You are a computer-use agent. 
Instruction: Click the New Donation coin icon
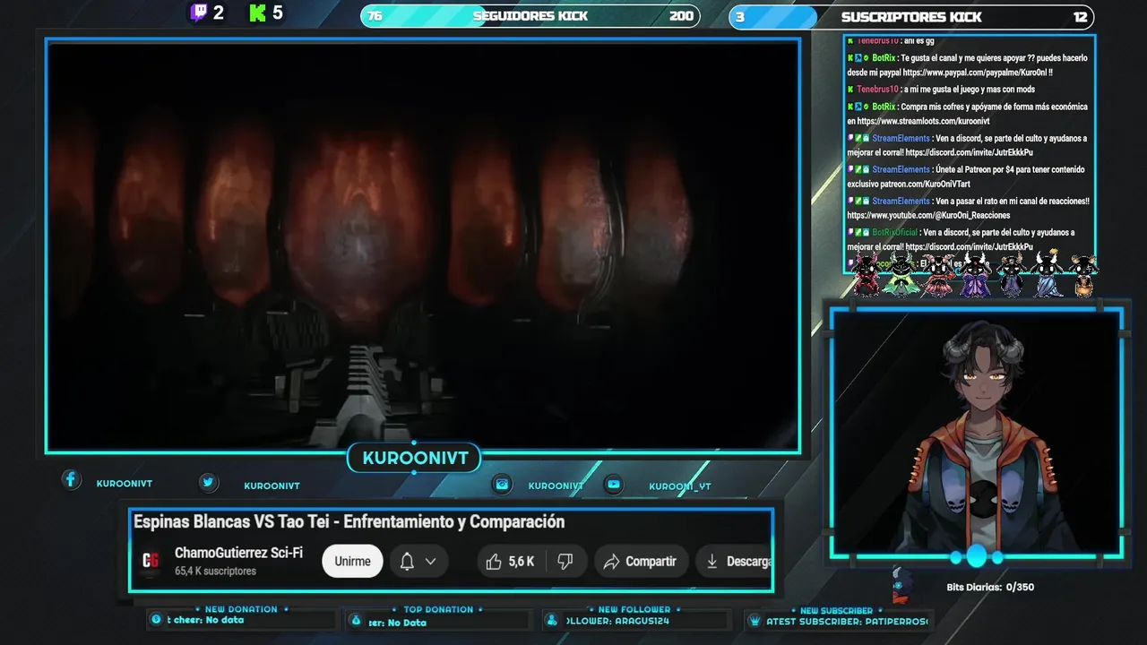pos(157,620)
